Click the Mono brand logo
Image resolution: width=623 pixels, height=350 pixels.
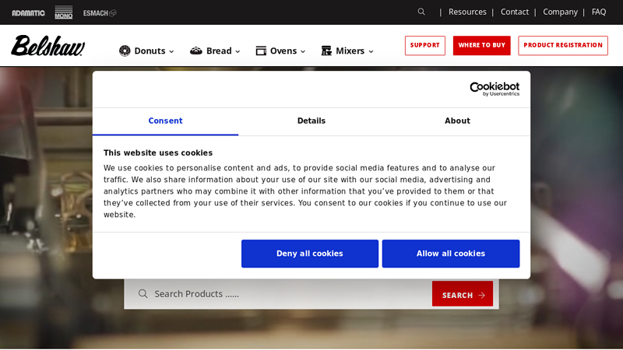[x=64, y=12]
